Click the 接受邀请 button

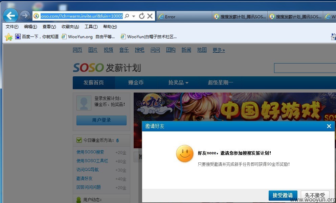(x=283, y=196)
